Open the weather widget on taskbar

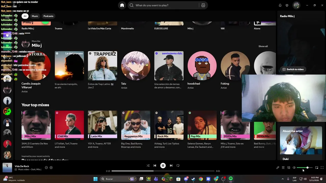pos(14,179)
